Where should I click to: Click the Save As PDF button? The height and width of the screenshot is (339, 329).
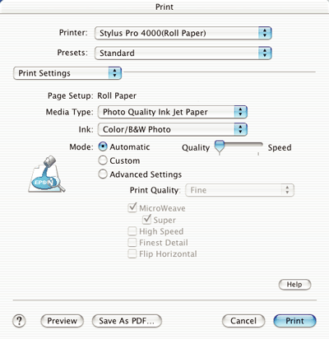tap(127, 321)
